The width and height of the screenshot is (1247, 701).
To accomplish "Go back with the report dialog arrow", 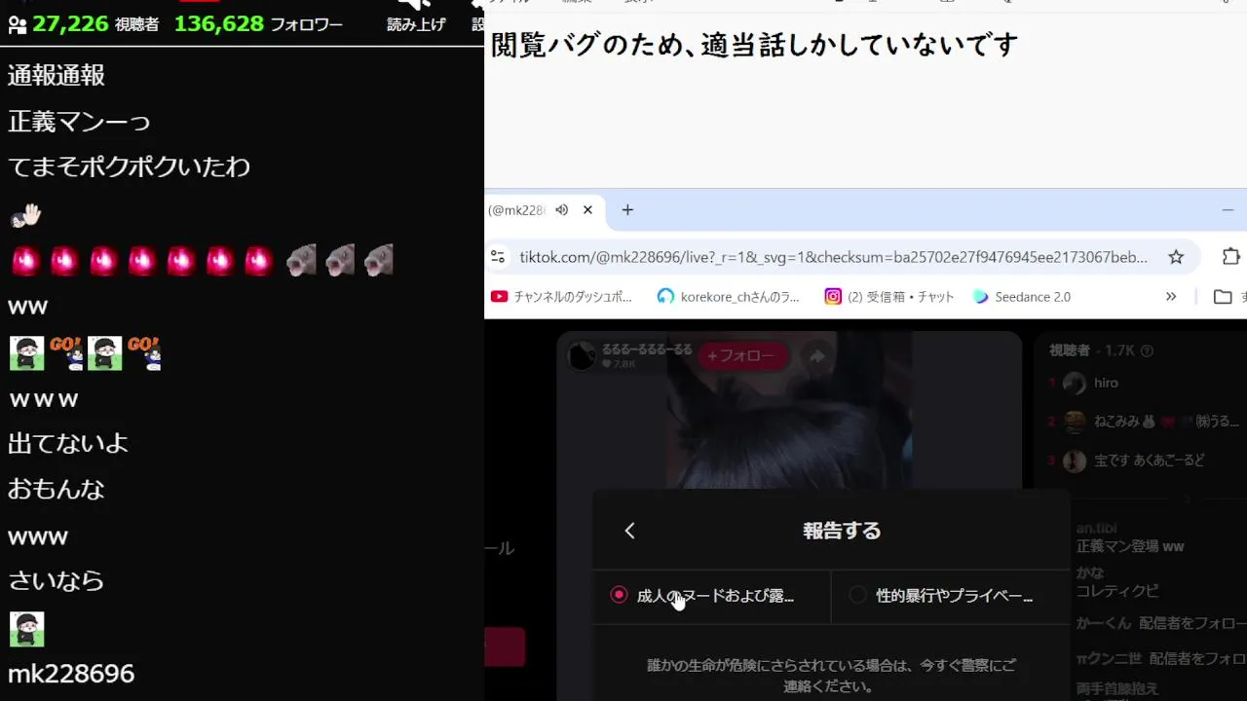I will 629,531.
